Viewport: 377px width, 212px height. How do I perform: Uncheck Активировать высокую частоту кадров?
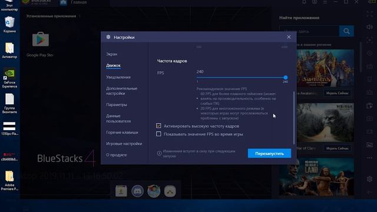tap(158, 125)
